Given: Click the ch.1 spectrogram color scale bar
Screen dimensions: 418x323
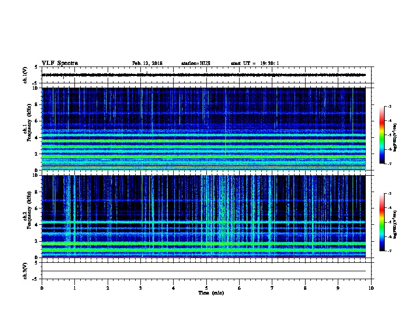Looking at the screenshot, I should [x=382, y=135].
